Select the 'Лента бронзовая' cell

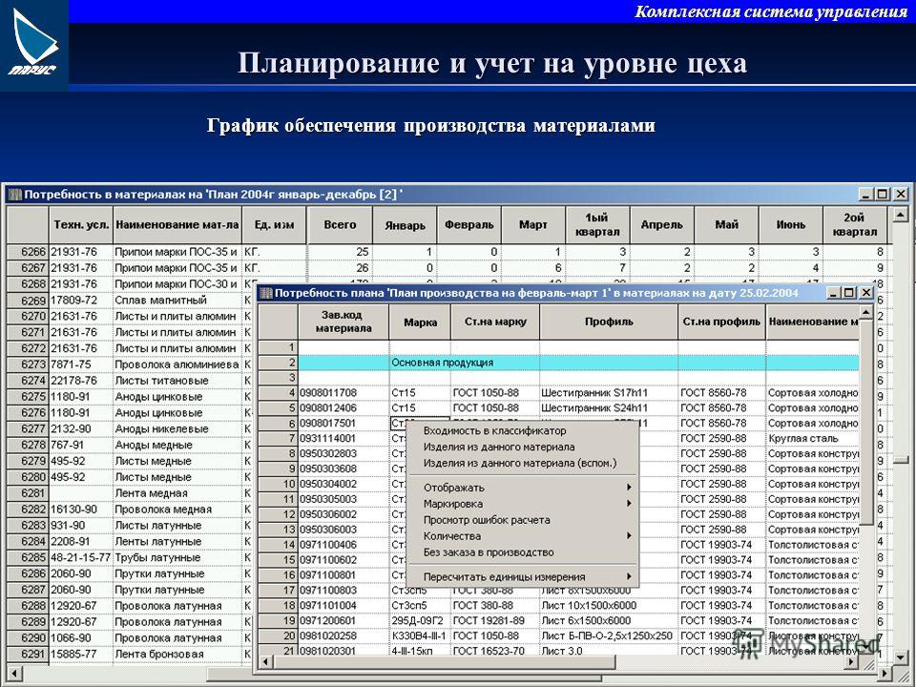(177, 654)
